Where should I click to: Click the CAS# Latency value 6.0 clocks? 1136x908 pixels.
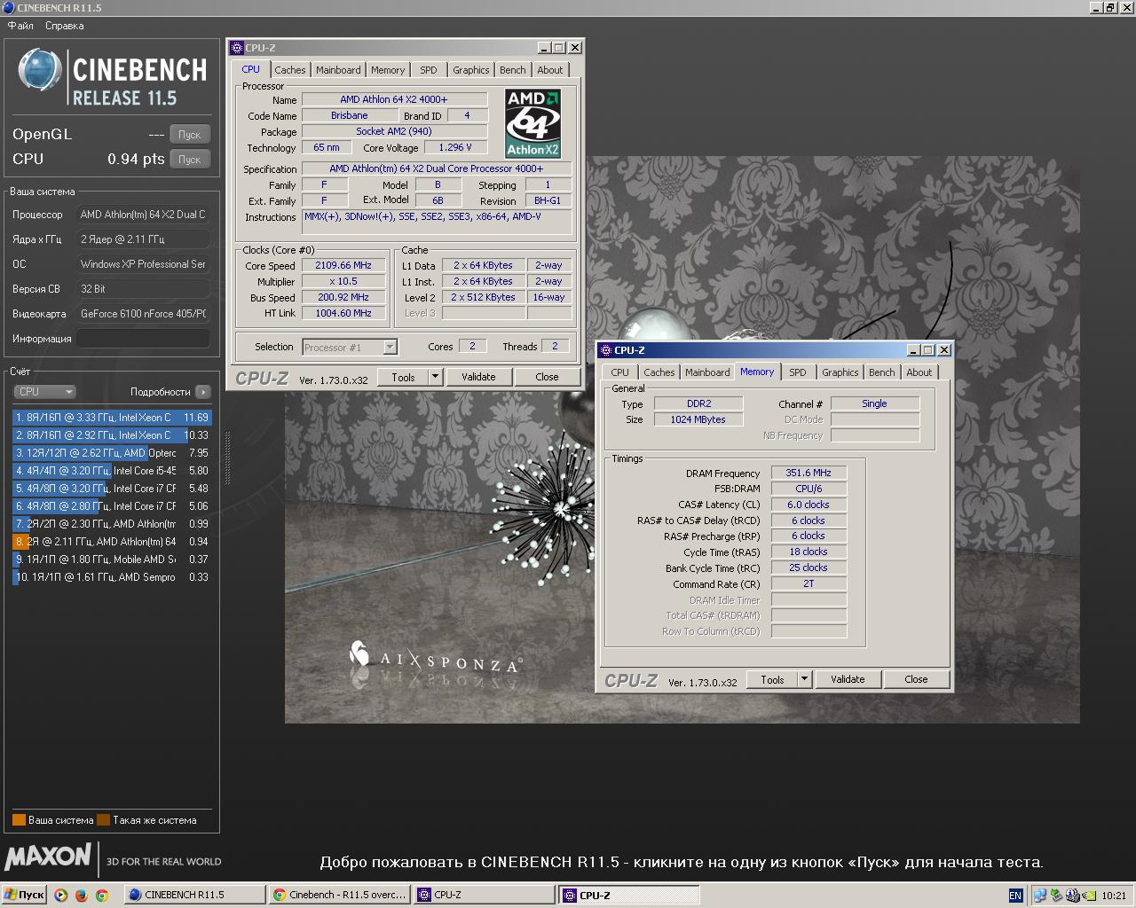coord(809,505)
